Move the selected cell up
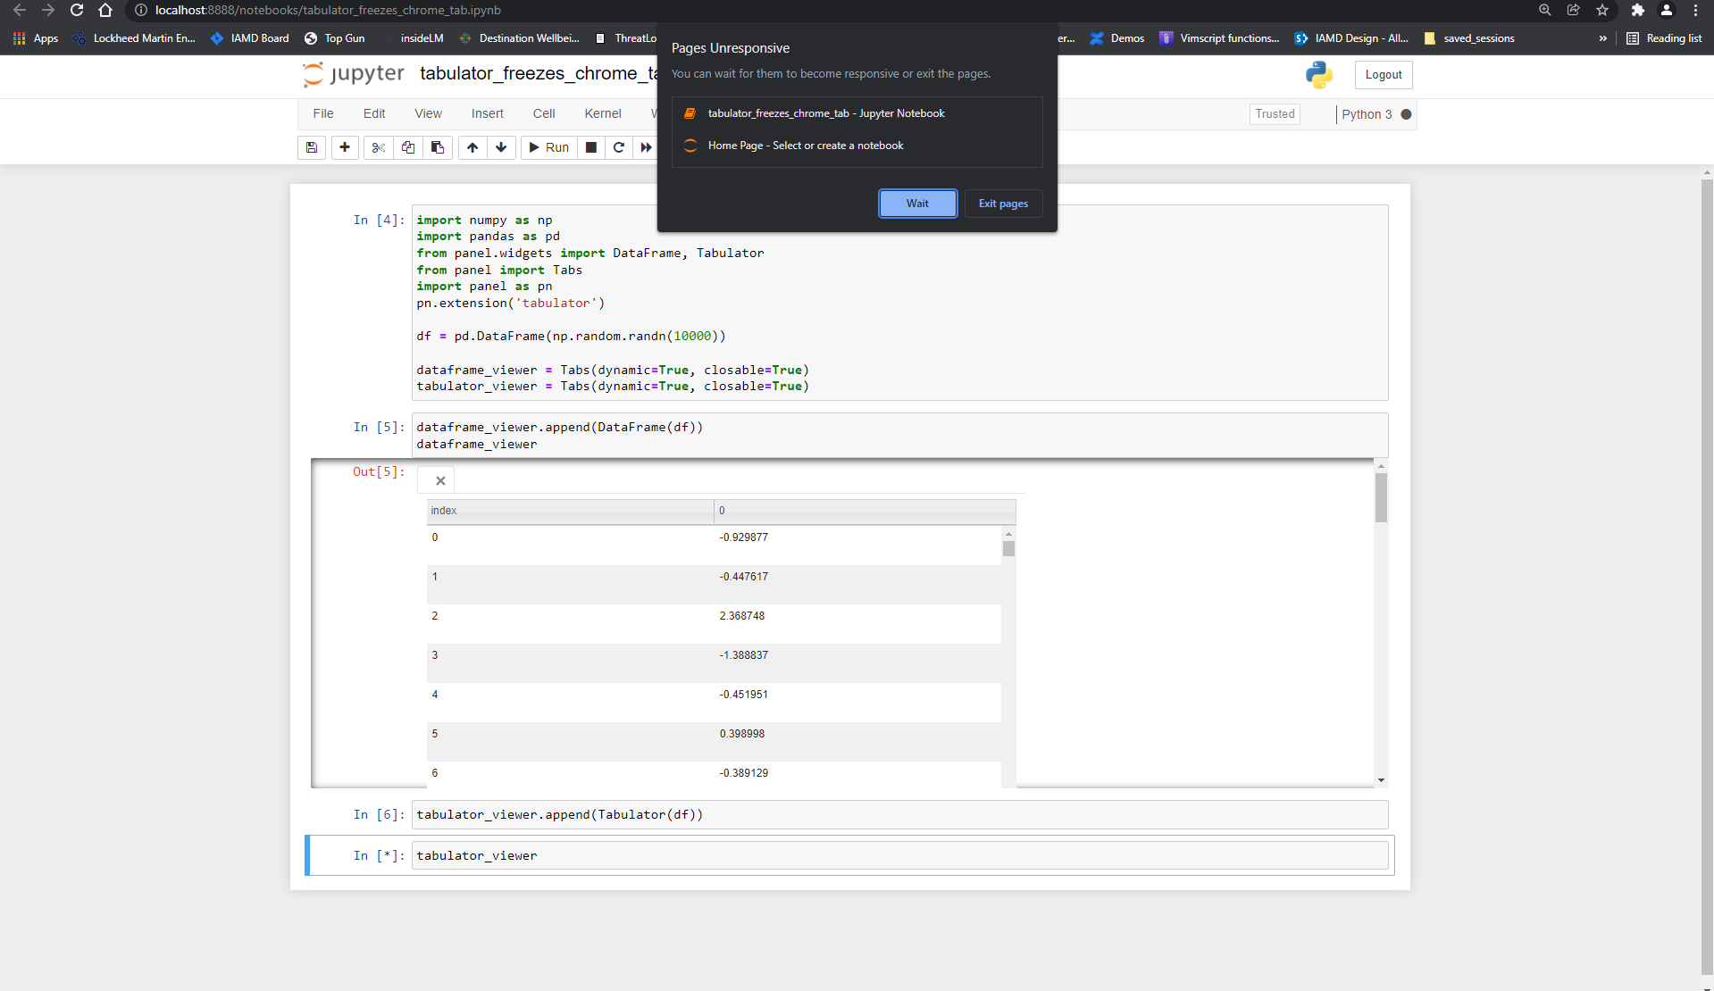This screenshot has width=1714, height=991. point(472,147)
